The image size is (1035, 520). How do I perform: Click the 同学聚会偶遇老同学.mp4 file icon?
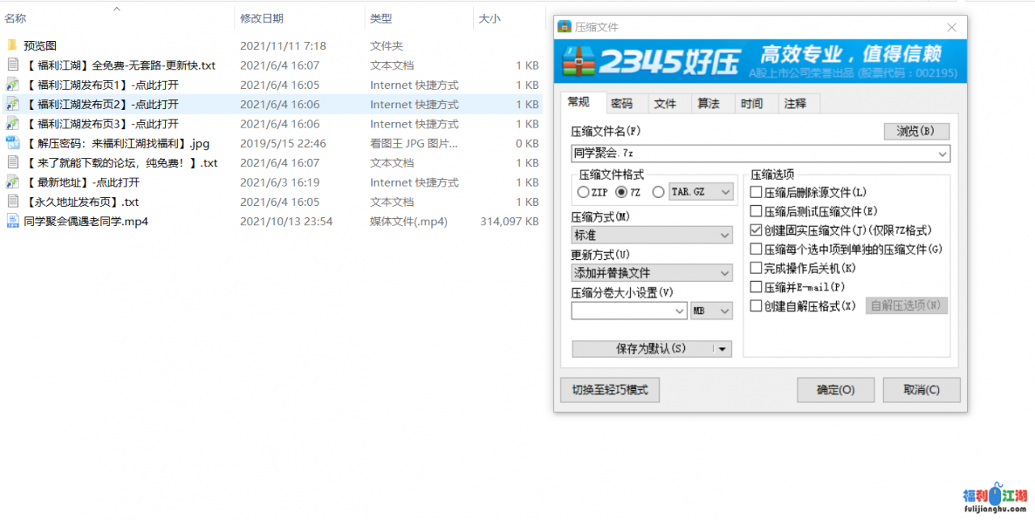coord(12,221)
